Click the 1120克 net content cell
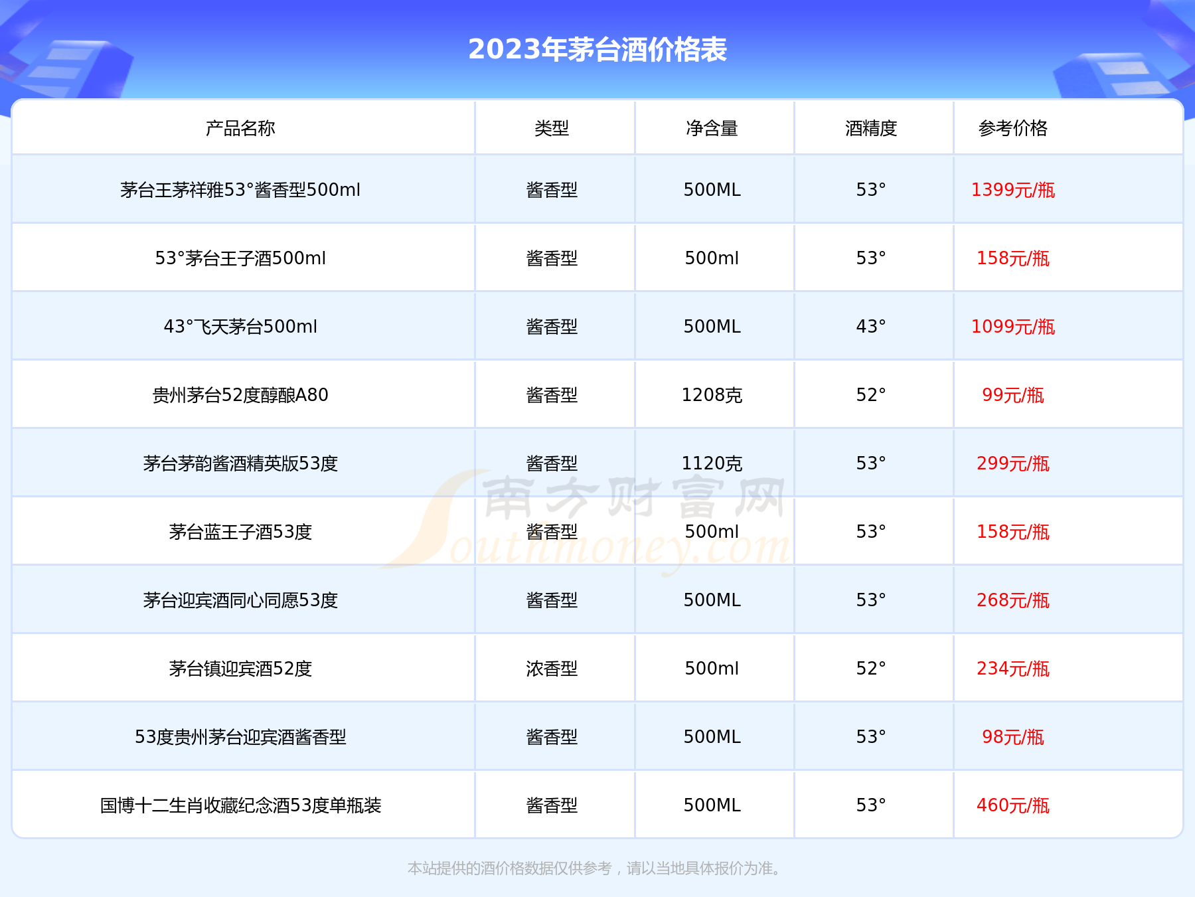This screenshot has height=897, width=1195. (x=712, y=463)
